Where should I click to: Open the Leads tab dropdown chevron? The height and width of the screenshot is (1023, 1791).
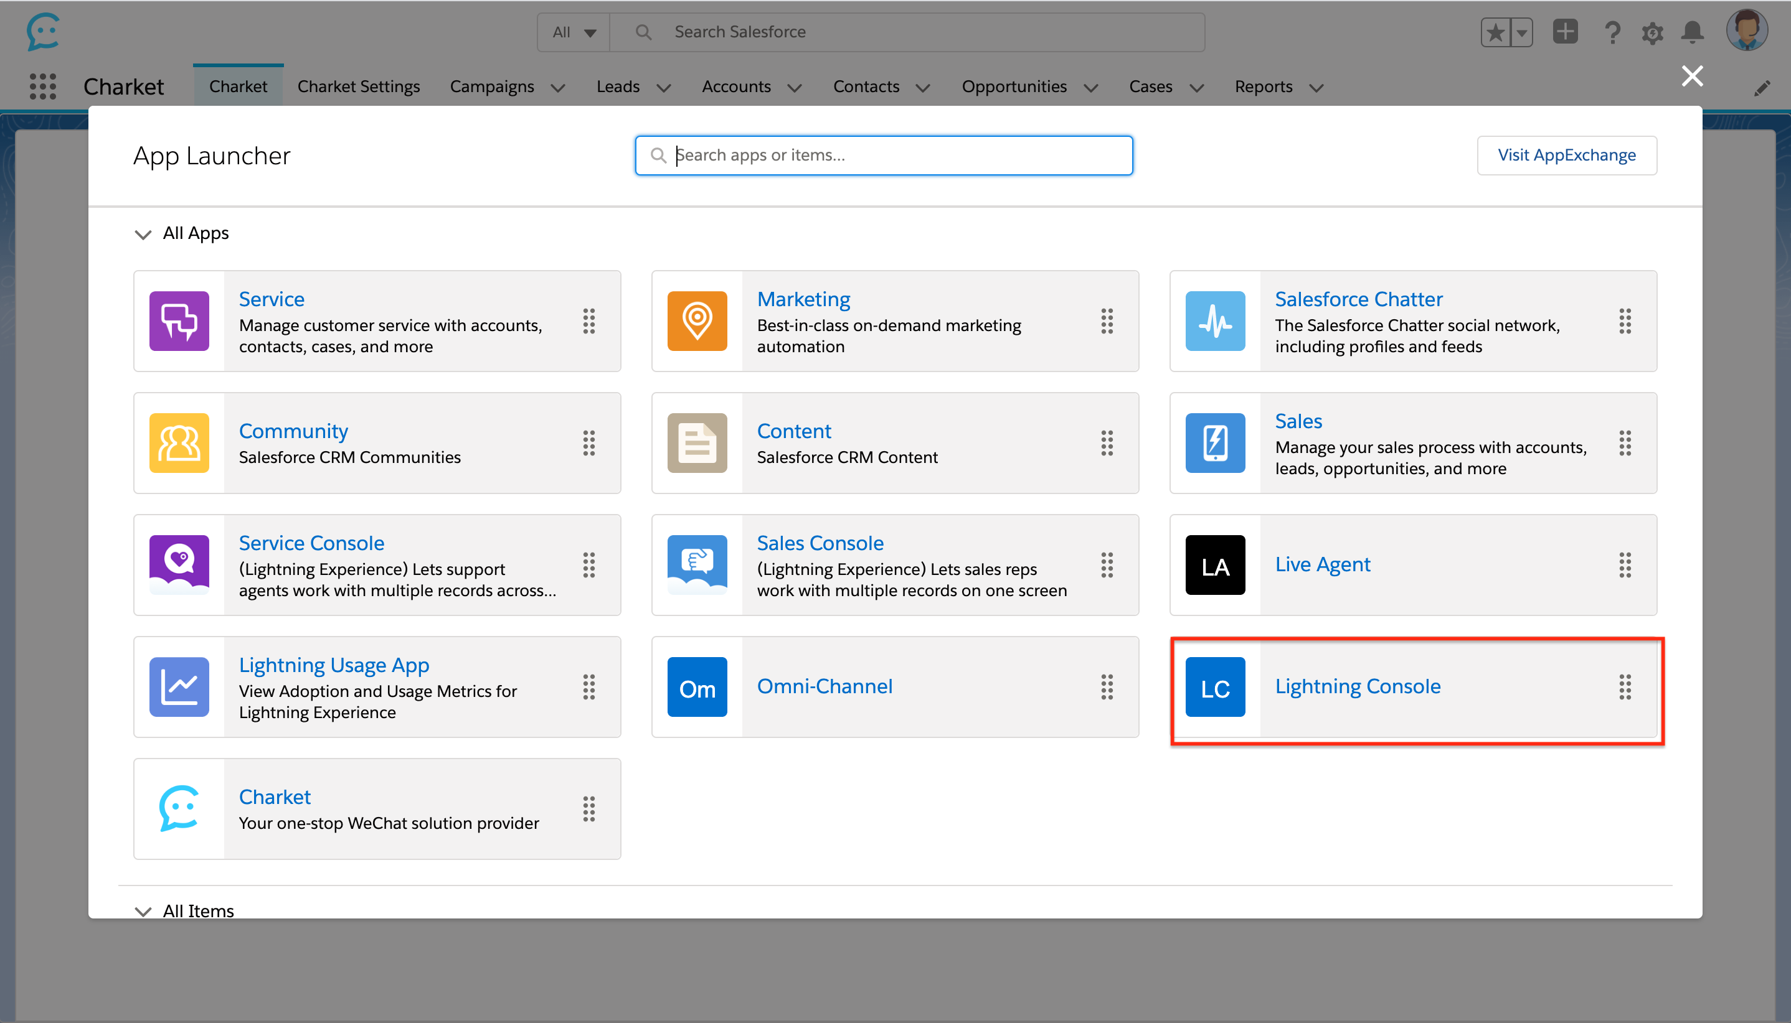coord(663,88)
